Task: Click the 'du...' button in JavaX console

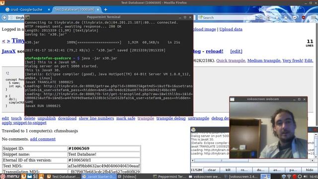Action: (x=260, y=170)
